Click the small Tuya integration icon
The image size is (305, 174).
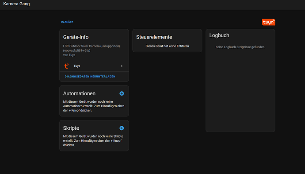coord(66,66)
